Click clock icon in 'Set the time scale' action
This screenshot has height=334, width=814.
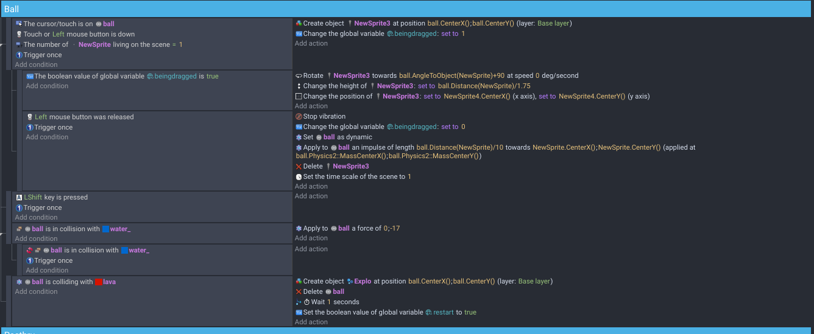[x=299, y=176]
